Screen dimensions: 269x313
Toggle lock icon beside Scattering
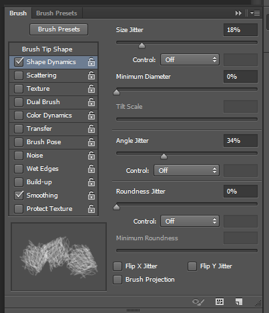91,75
